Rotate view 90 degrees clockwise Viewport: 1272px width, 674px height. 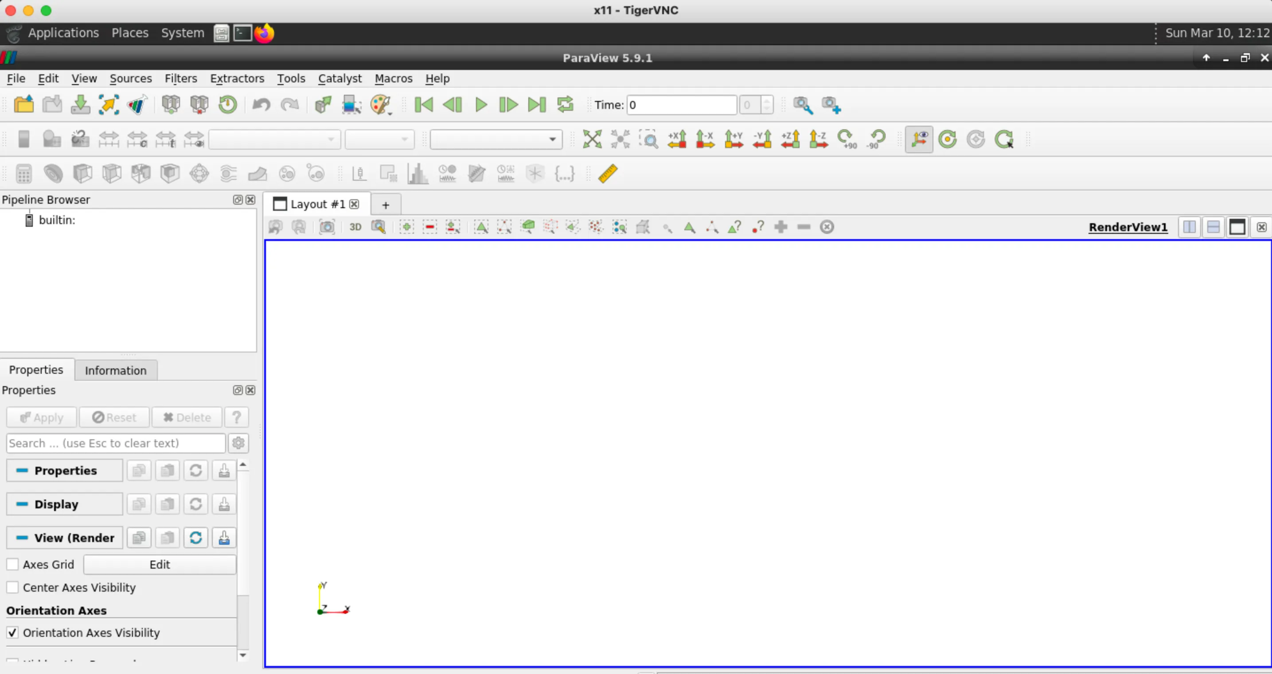click(848, 139)
